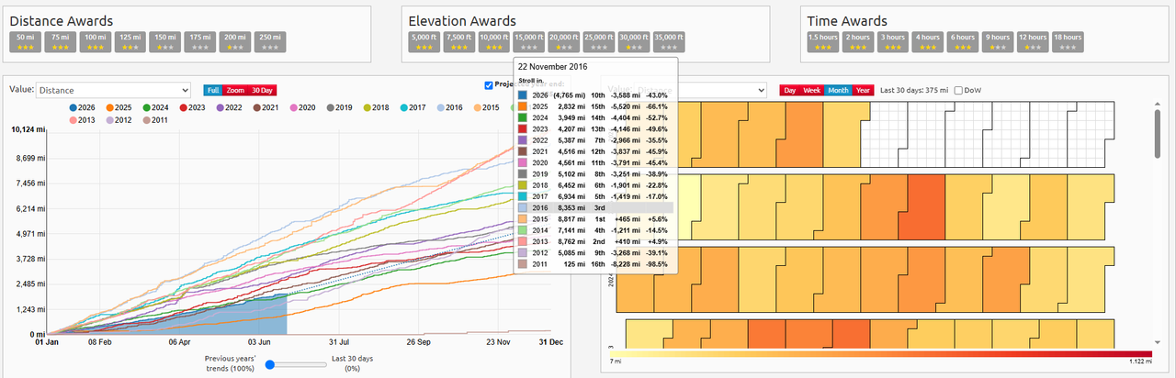
Task: Click the 5,000 ft elevation award badge
Action: pos(424,40)
